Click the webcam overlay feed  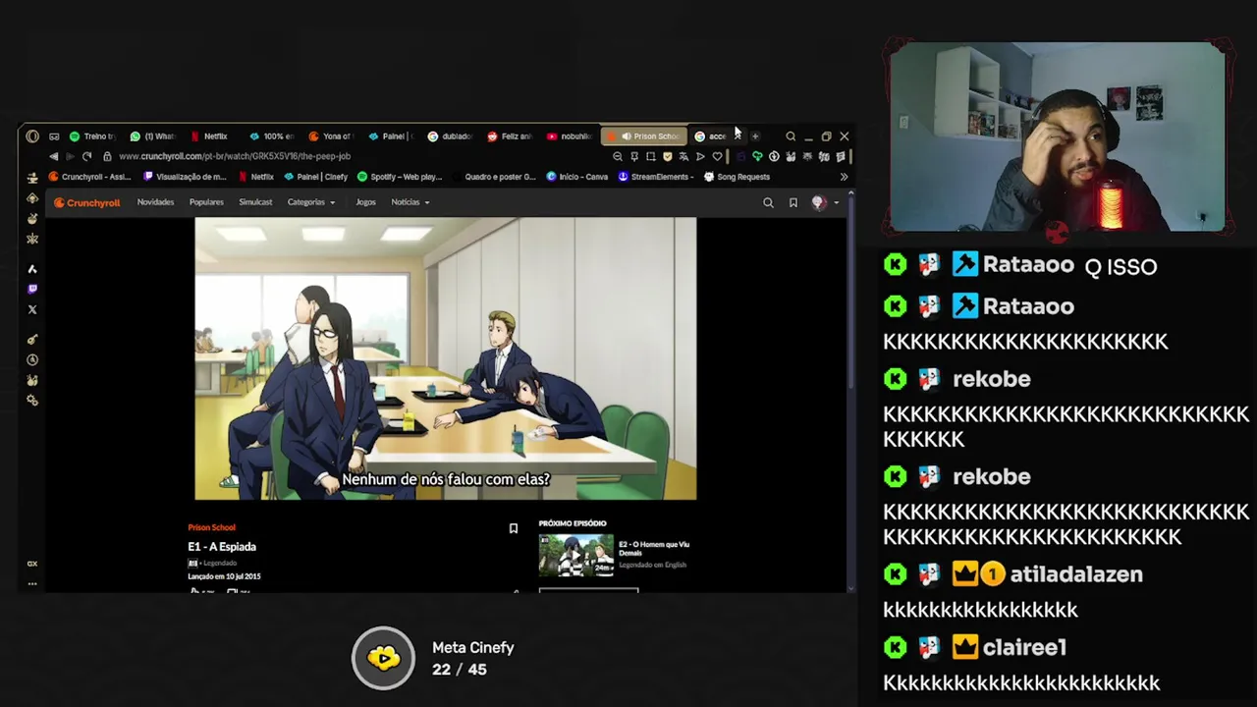point(1058,137)
